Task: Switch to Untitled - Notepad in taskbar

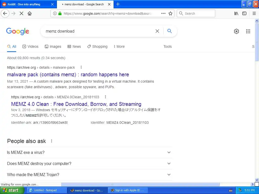Action: point(47,190)
